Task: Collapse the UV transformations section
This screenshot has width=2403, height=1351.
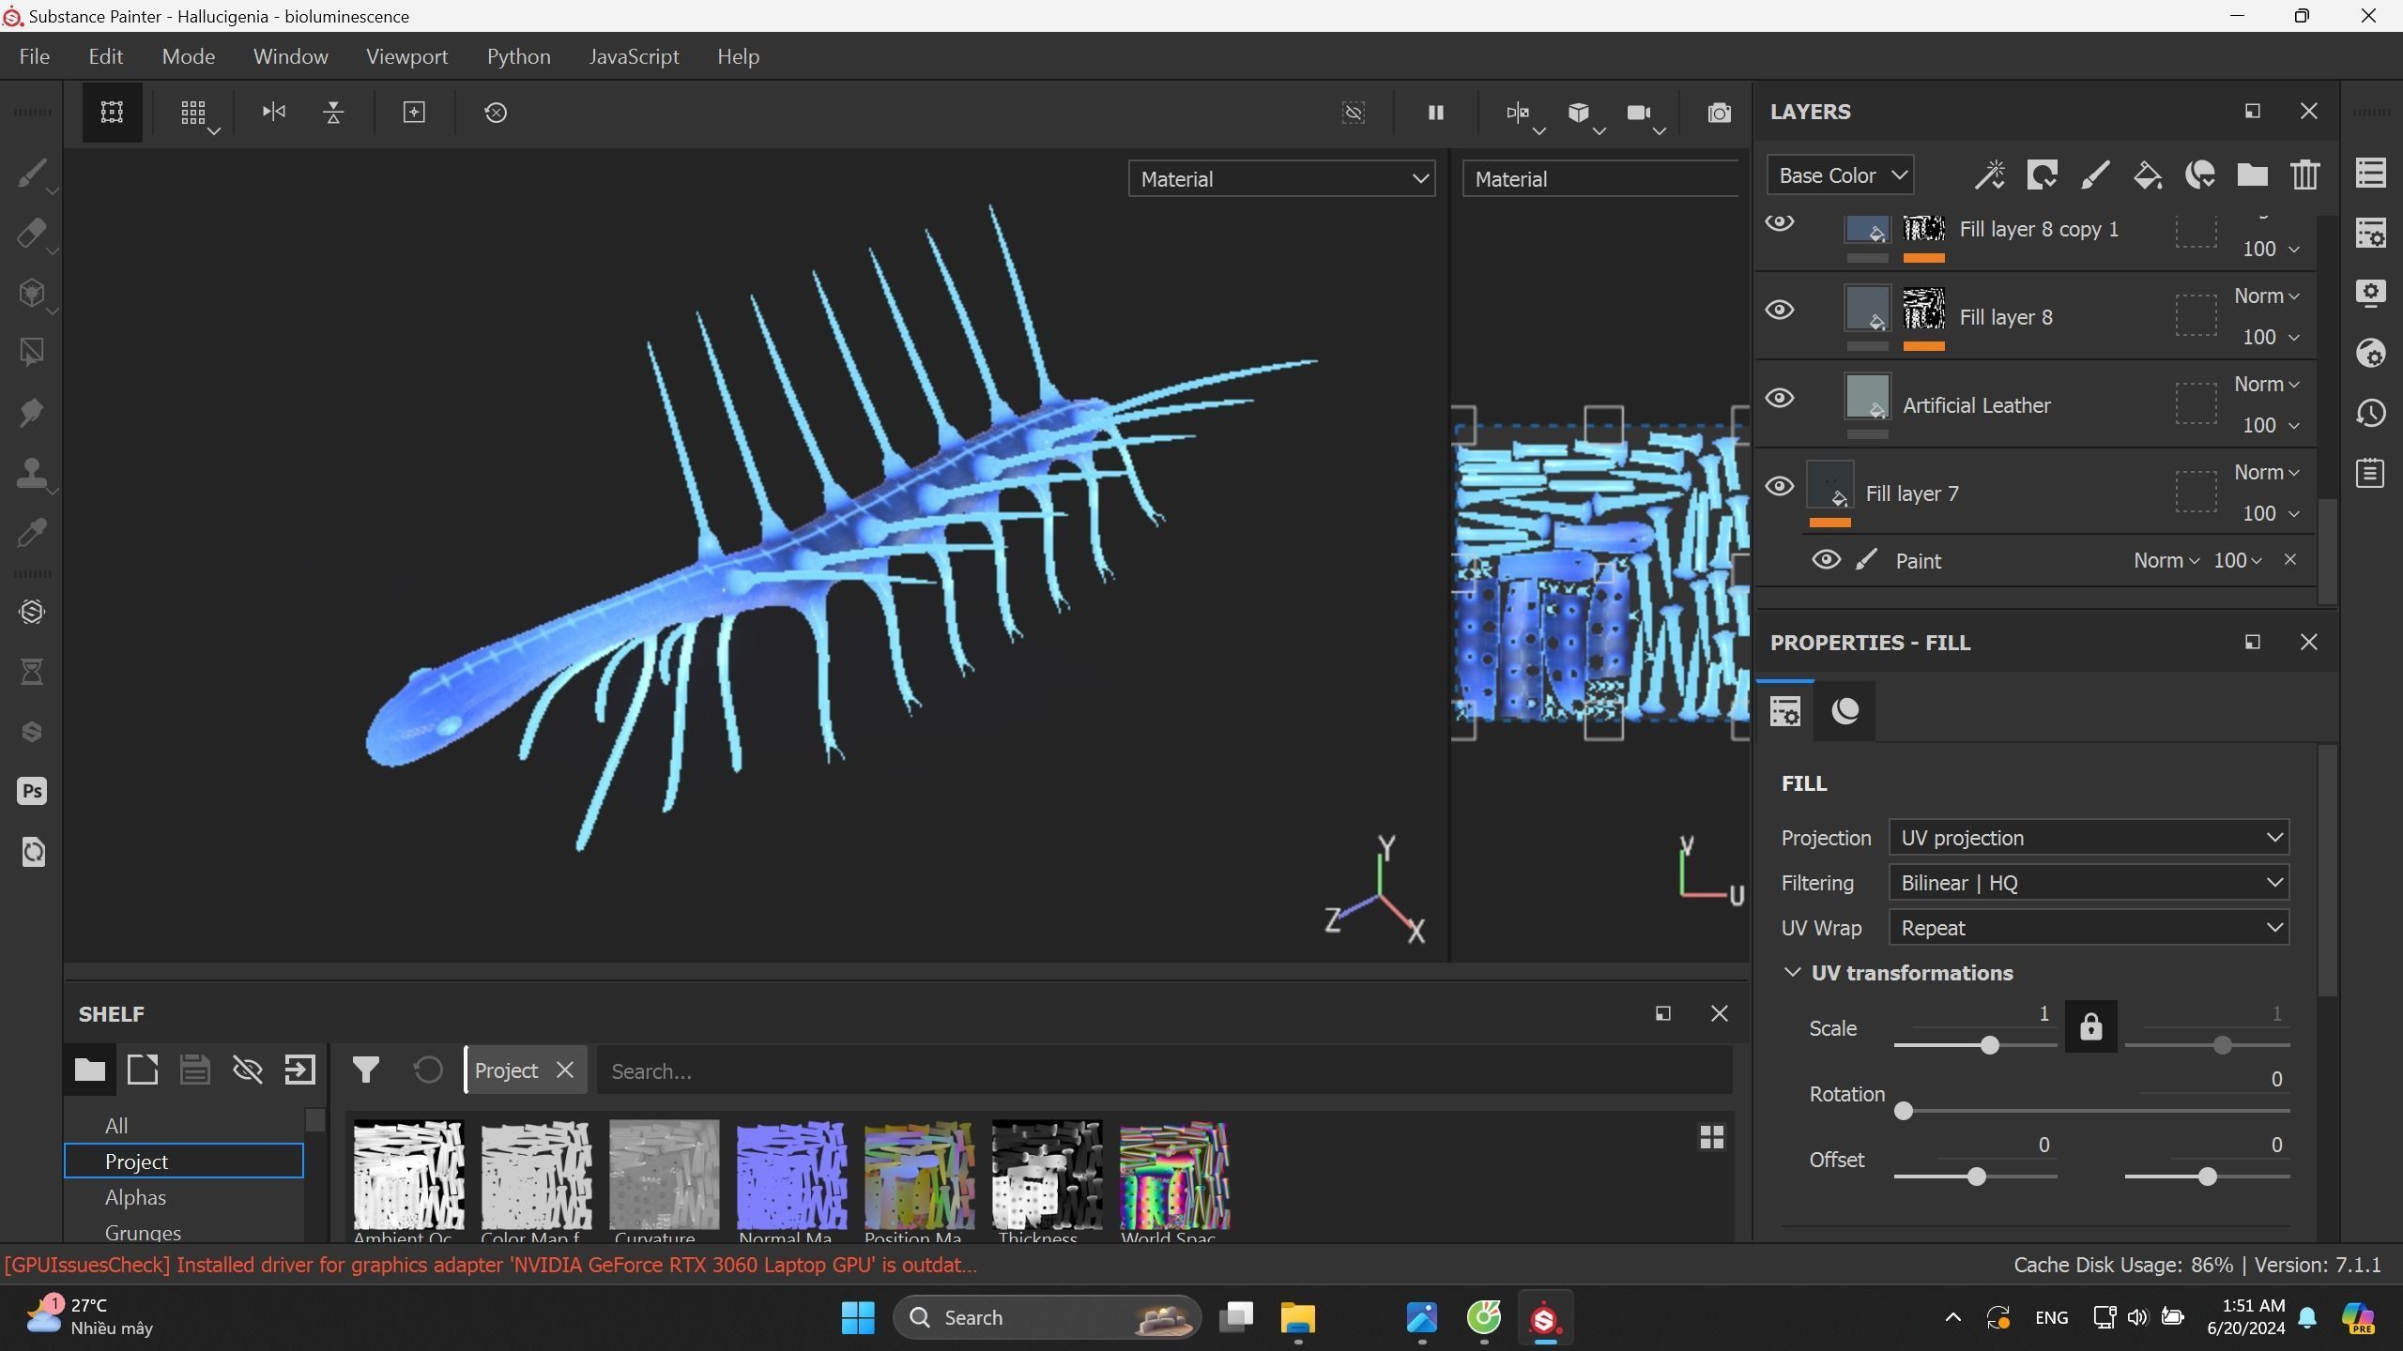Action: 1792,973
